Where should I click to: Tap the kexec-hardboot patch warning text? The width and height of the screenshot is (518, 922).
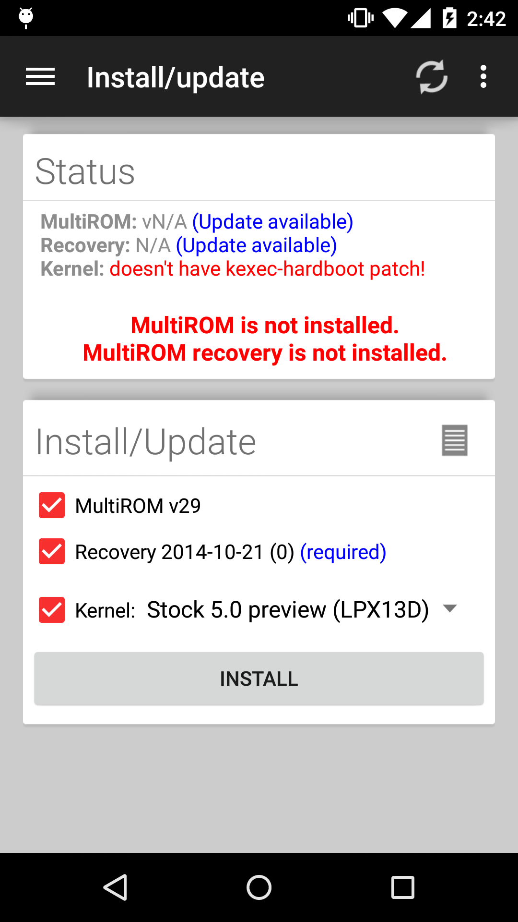(x=267, y=269)
